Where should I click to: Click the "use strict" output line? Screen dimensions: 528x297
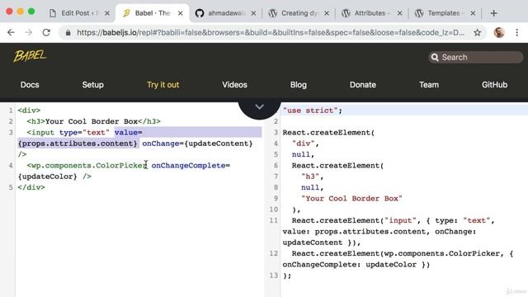[x=313, y=111]
